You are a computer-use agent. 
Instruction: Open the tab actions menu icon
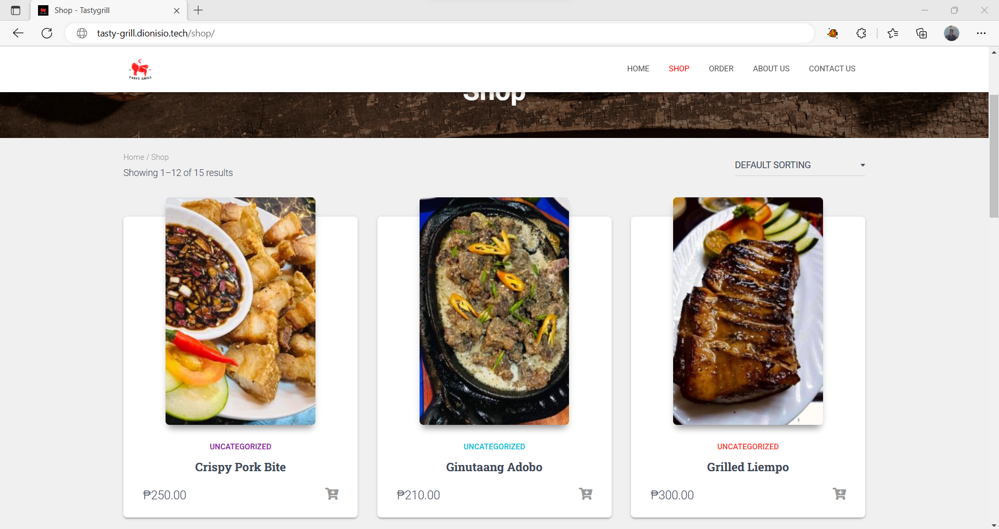(16, 10)
